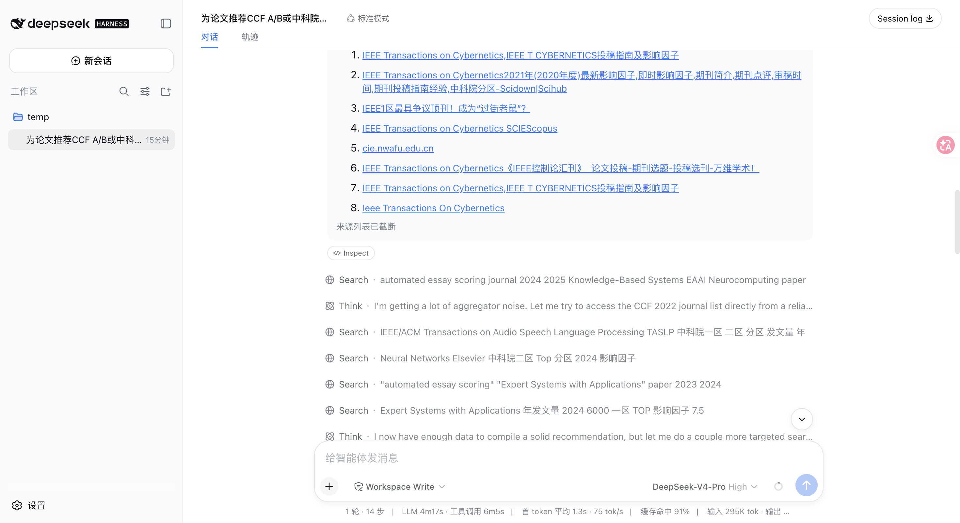
Task: Click the '缓存命中 91%' status
Action: click(665, 512)
